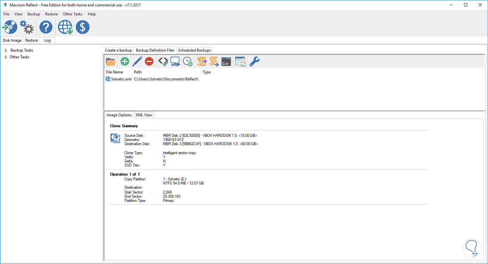The height and width of the screenshot is (264, 488).
Task: Click the scroll icon with purple arrow
Action: (202, 62)
